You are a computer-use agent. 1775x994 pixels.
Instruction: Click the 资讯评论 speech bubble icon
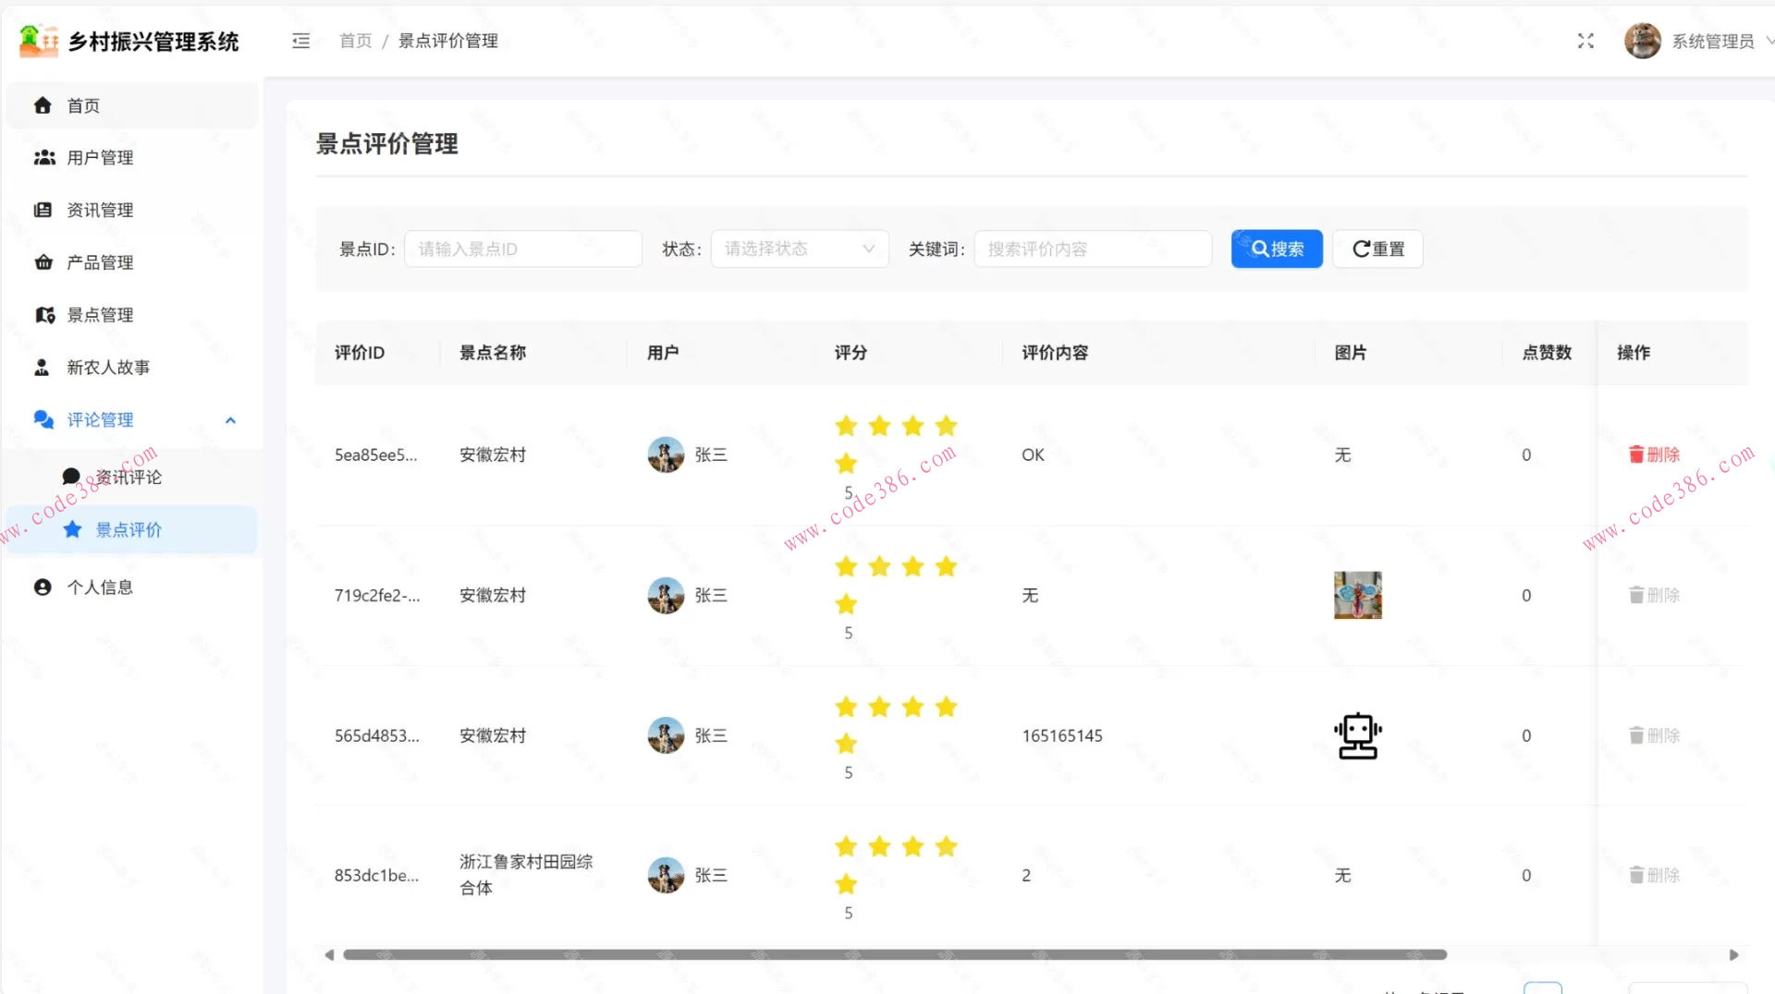point(71,476)
